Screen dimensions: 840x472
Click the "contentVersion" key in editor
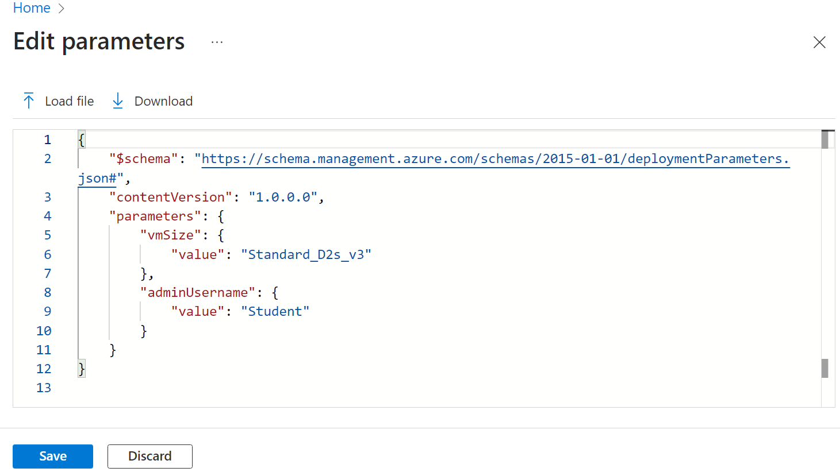point(171,197)
